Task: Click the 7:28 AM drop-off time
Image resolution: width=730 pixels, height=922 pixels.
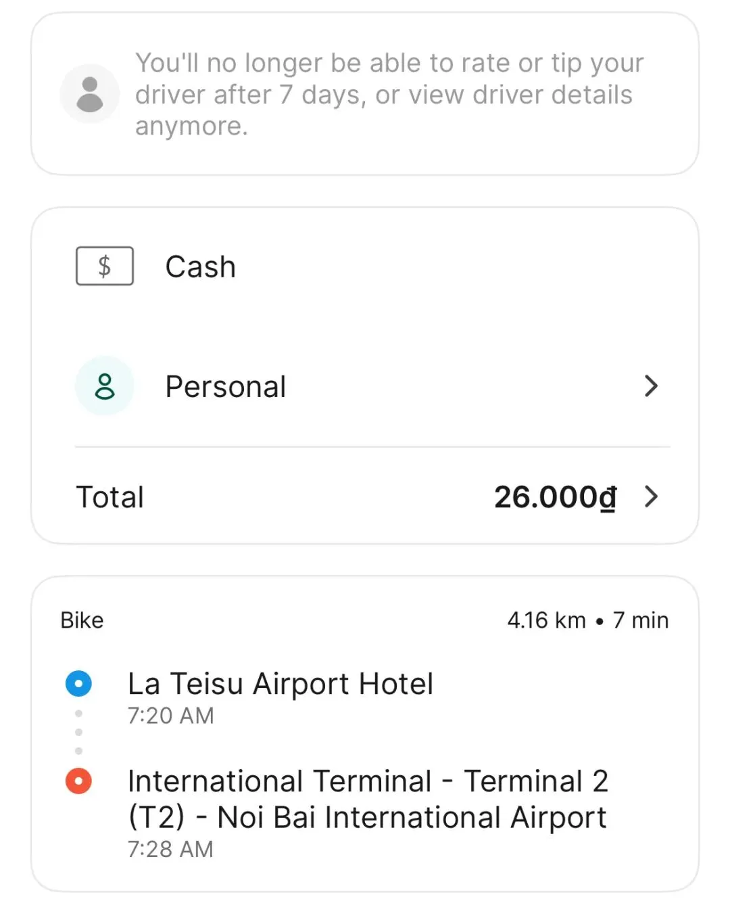Action: (171, 849)
